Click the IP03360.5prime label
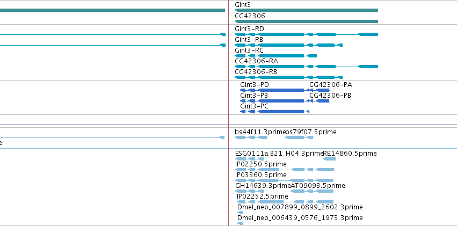 pyautogui.click(x=261, y=175)
